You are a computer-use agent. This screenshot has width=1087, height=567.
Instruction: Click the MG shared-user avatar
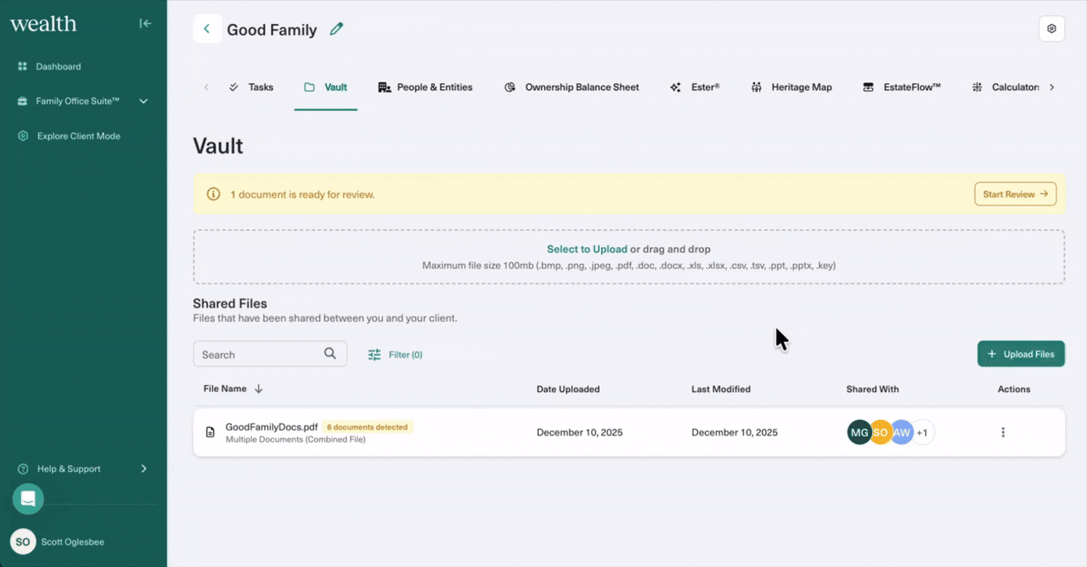coord(859,432)
